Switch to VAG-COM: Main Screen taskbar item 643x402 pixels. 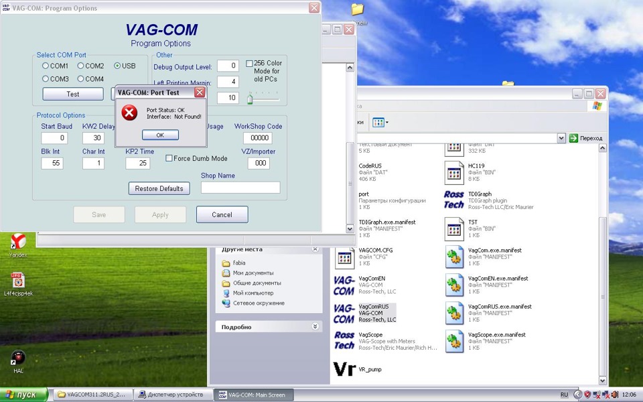(x=254, y=395)
